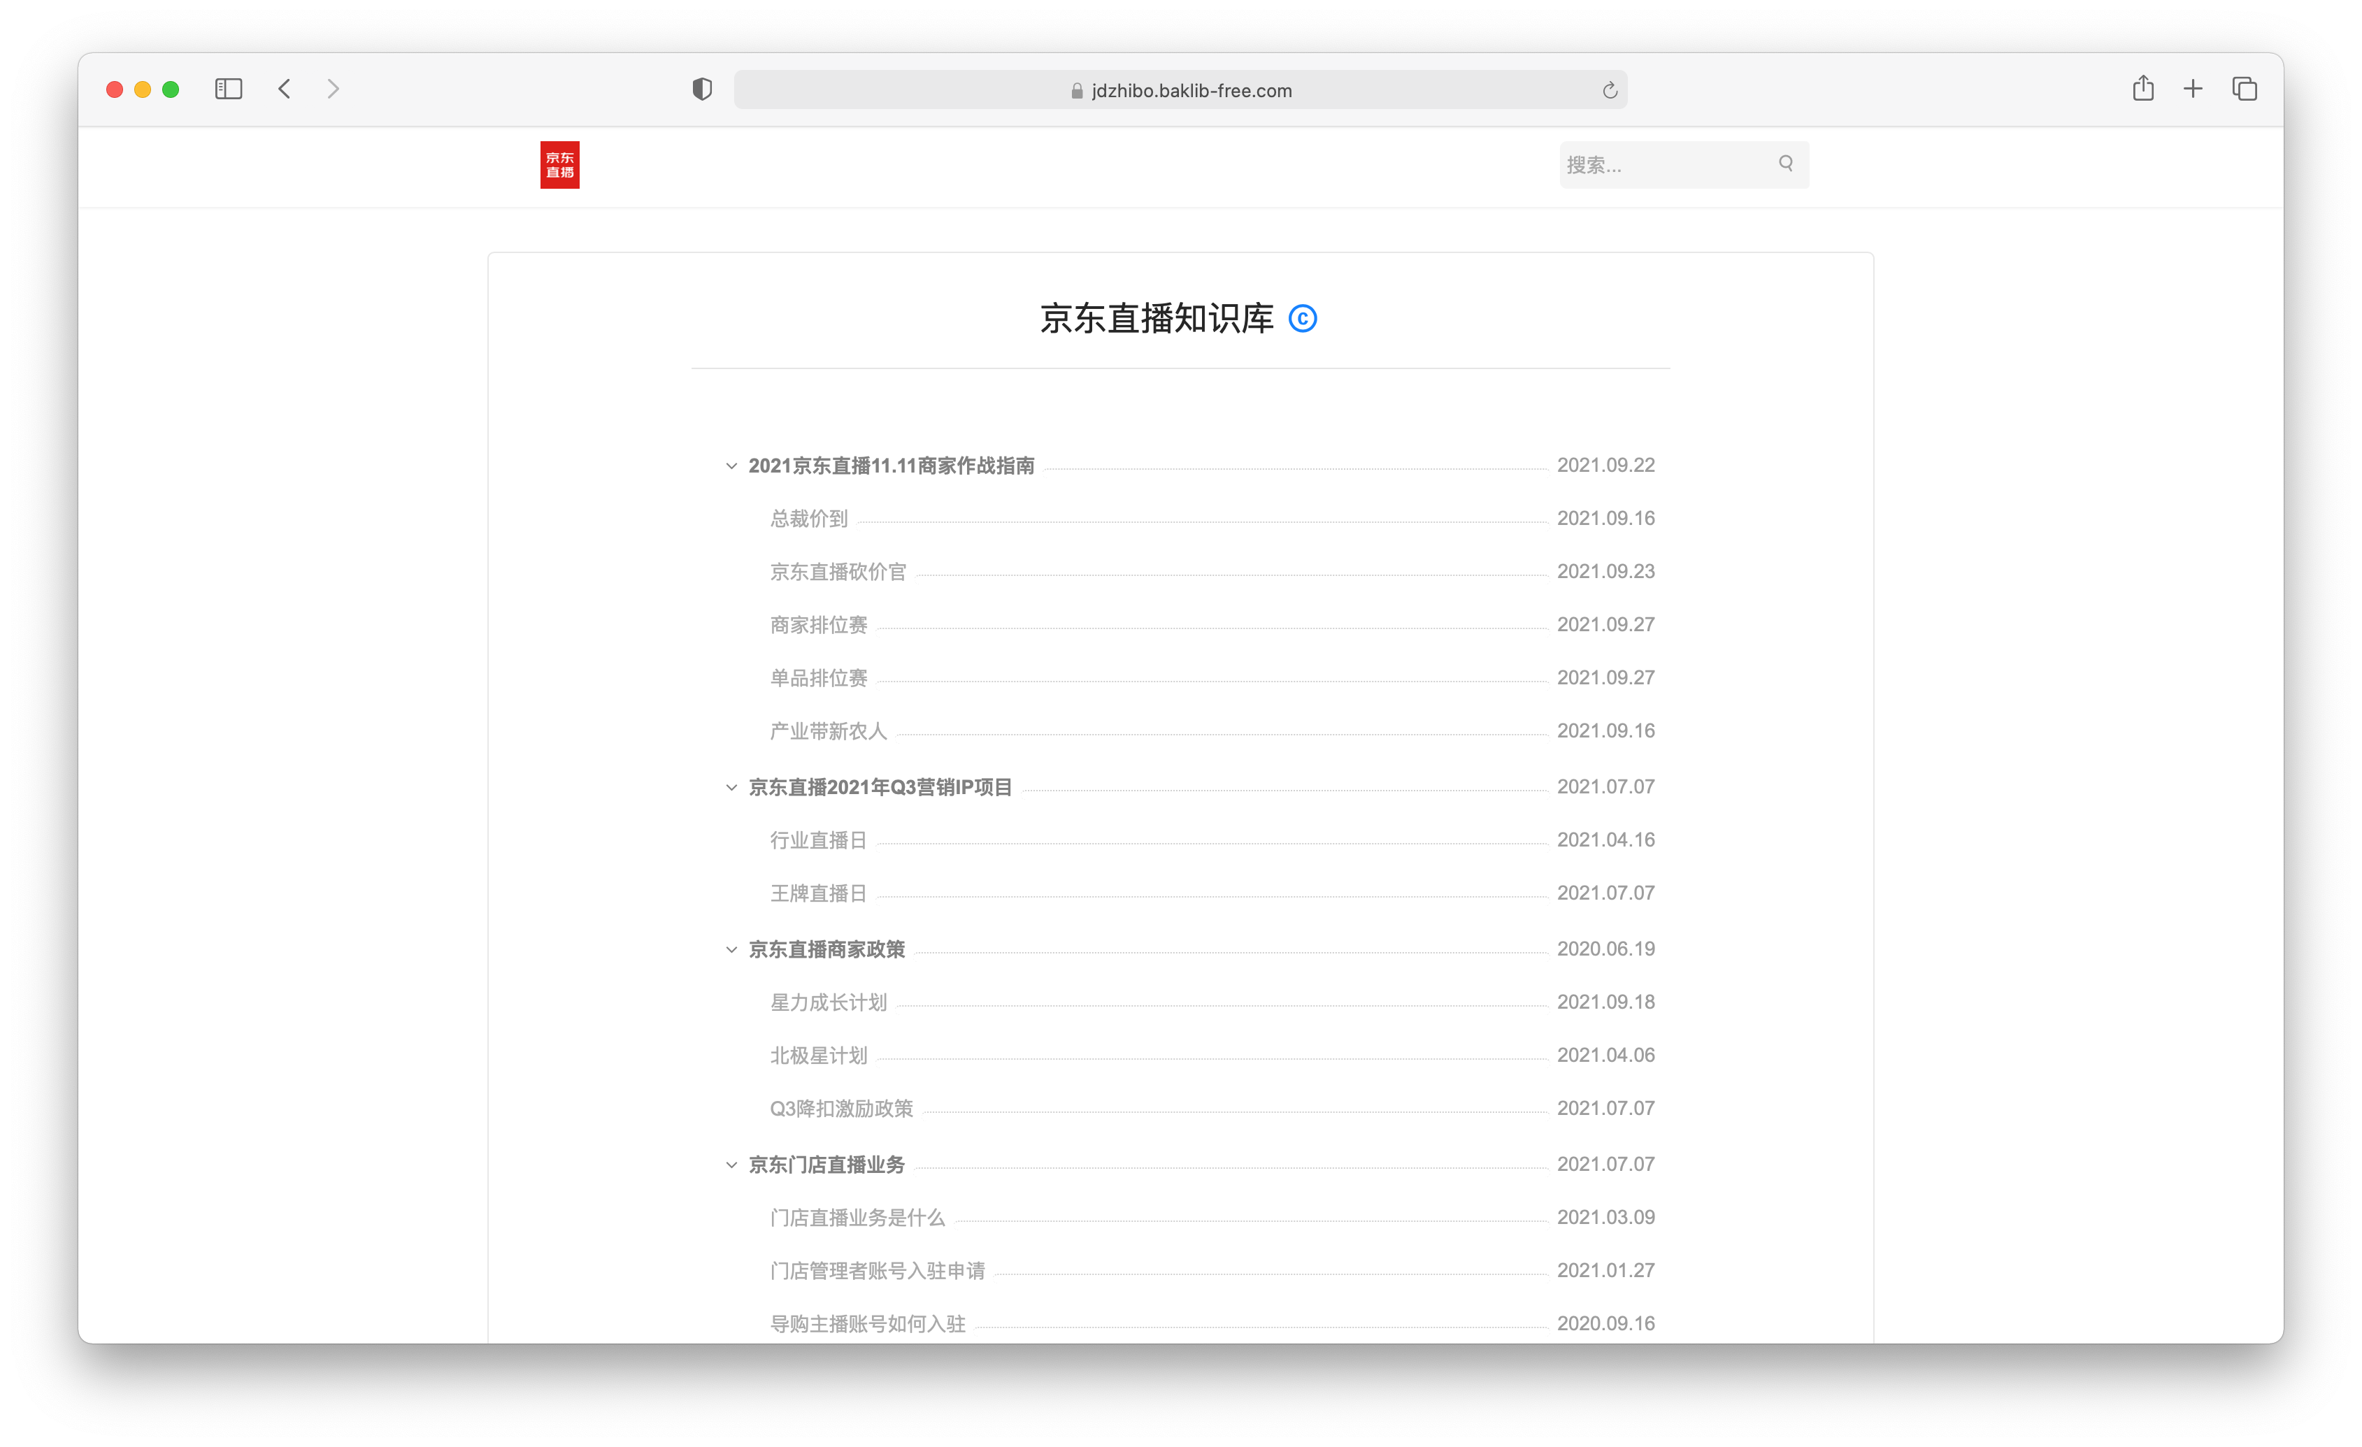Collapse 京东直播2021年Q3营销IP项目 chevron
The height and width of the screenshot is (1447, 2362).
[731, 788]
